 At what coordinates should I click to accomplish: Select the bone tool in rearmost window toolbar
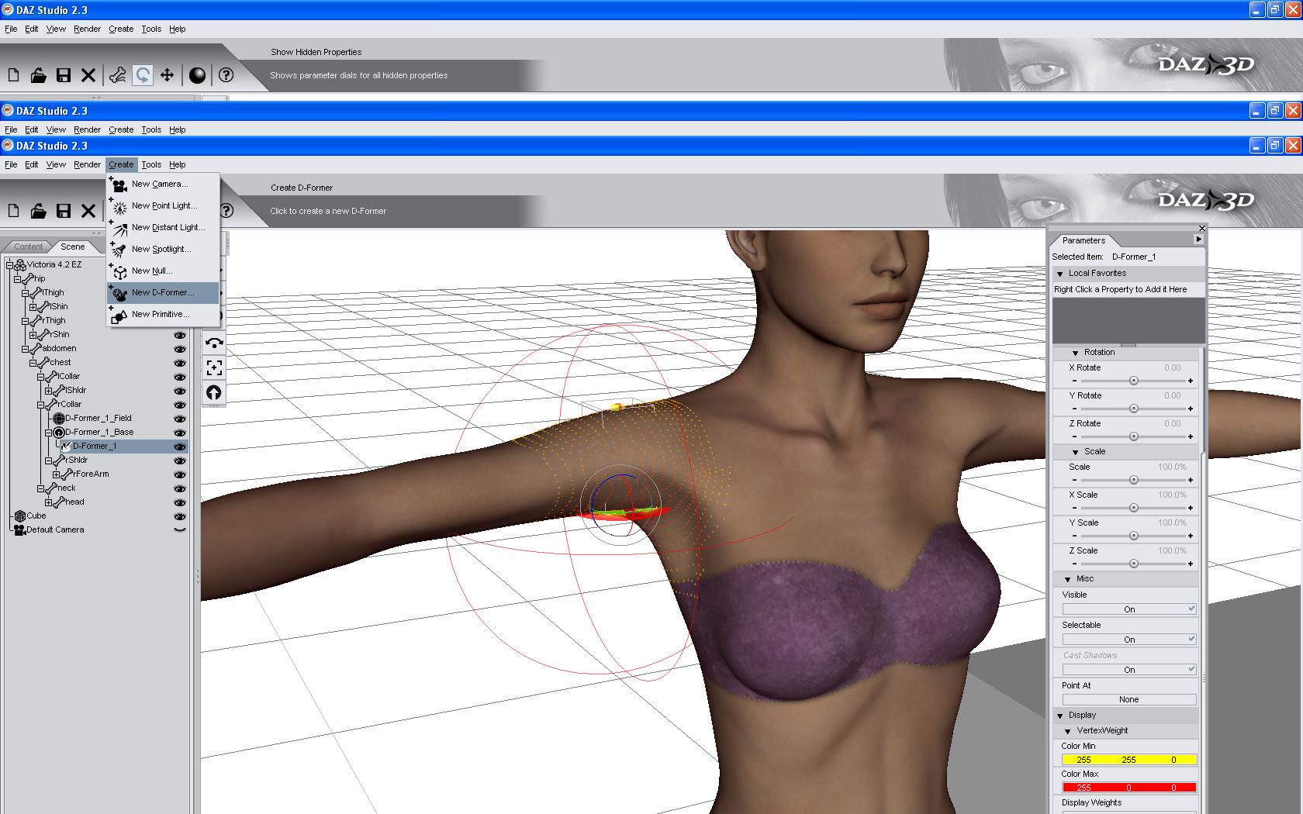(x=118, y=75)
